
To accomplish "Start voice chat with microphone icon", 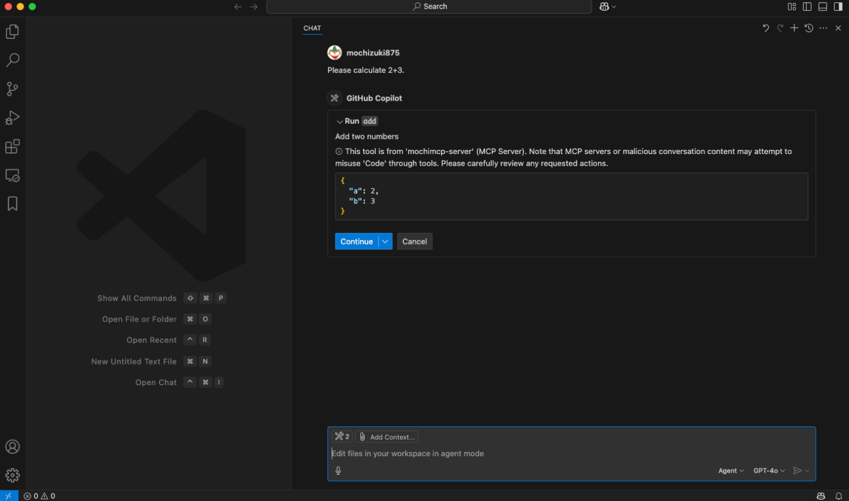I will [x=338, y=471].
